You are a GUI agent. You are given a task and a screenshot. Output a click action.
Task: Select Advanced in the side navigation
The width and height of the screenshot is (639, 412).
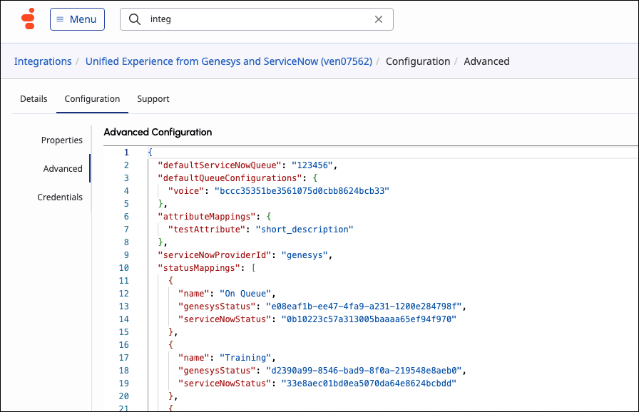(63, 168)
